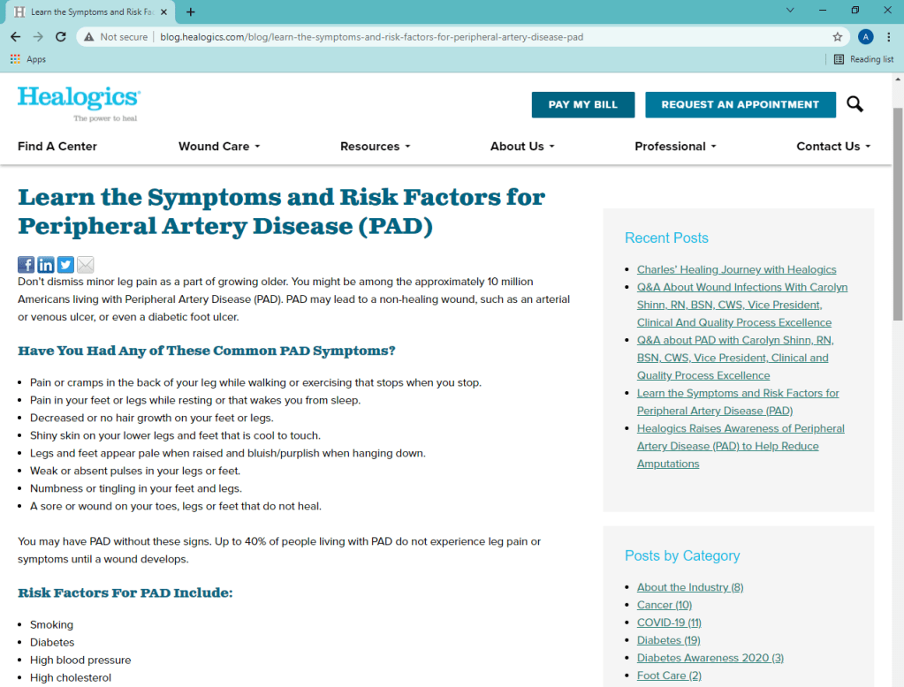The width and height of the screenshot is (904, 687).
Task: Expand the Resources dropdown menu
Action: pyautogui.click(x=375, y=147)
